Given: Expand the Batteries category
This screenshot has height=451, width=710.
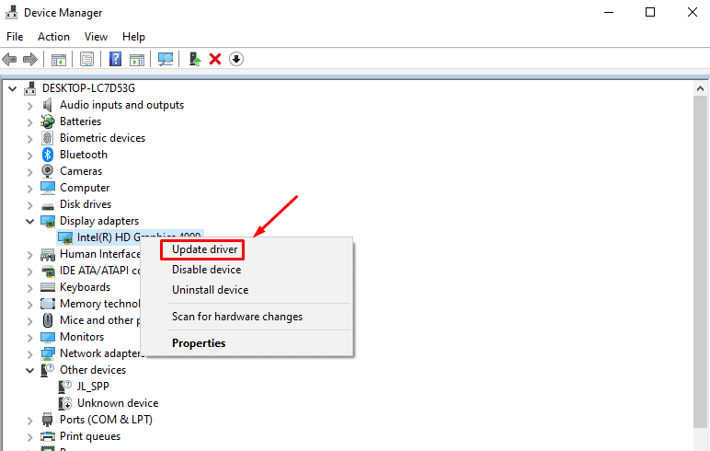Looking at the screenshot, I should point(29,122).
